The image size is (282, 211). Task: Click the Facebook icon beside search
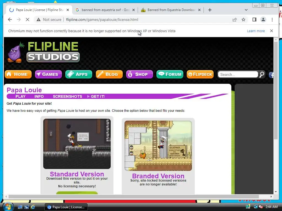click(271, 75)
